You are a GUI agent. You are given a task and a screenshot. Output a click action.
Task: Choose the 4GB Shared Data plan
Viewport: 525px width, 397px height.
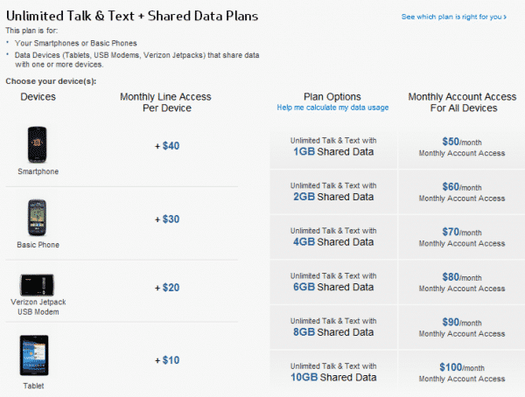click(333, 237)
